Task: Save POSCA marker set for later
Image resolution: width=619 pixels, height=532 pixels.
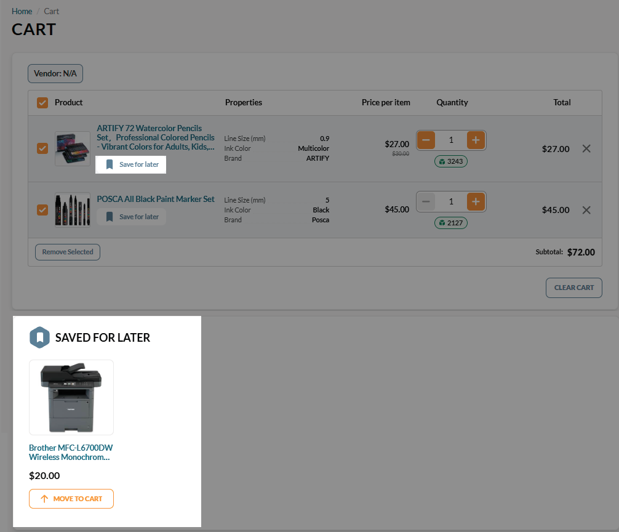Action: [132, 217]
